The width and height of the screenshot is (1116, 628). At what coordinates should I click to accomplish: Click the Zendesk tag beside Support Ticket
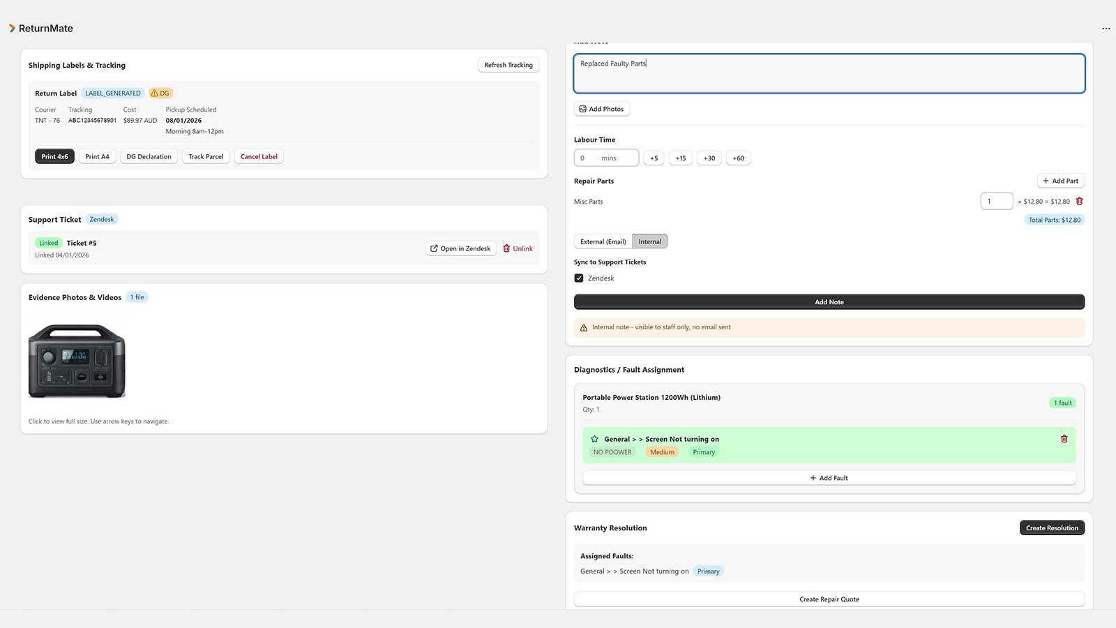coord(102,219)
